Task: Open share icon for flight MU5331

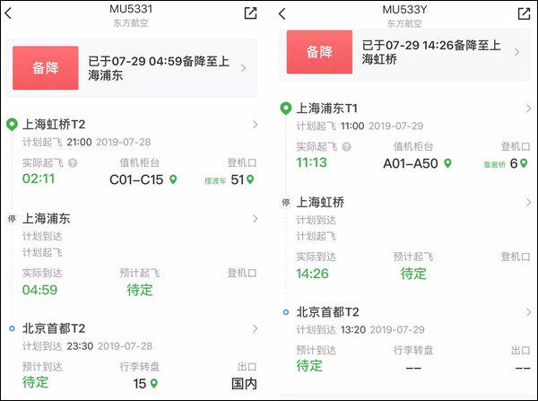Action: coord(250,13)
